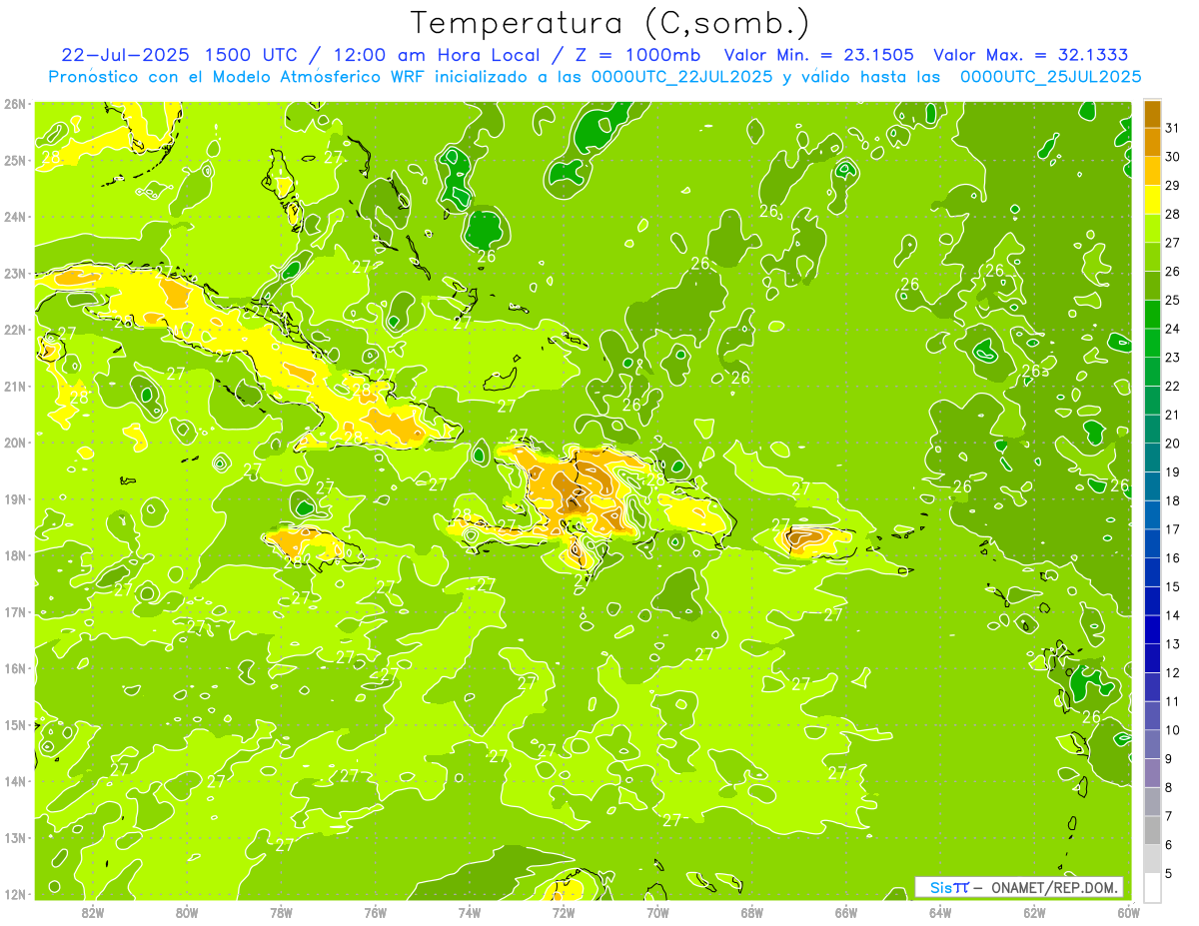Click the '24N' latitude axis label
This screenshot has height=926, width=1199.
(15, 216)
